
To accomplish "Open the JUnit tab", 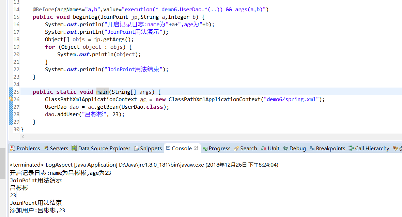I will click(x=270, y=148).
